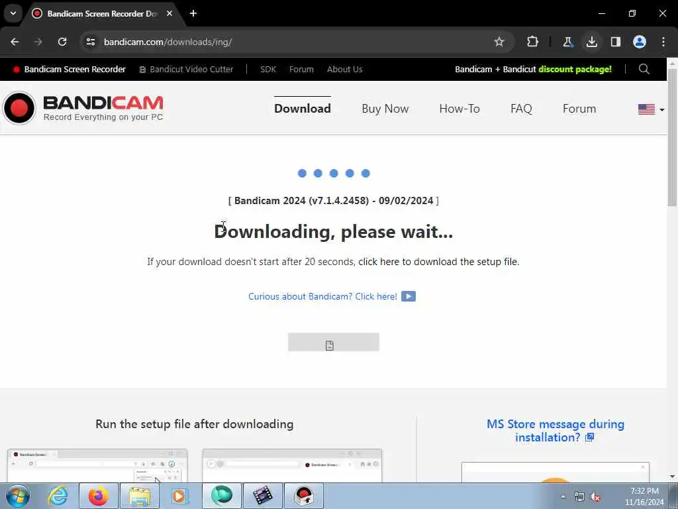The width and height of the screenshot is (678, 509).
Task: Open the Chrome profile avatar
Action: (x=640, y=42)
